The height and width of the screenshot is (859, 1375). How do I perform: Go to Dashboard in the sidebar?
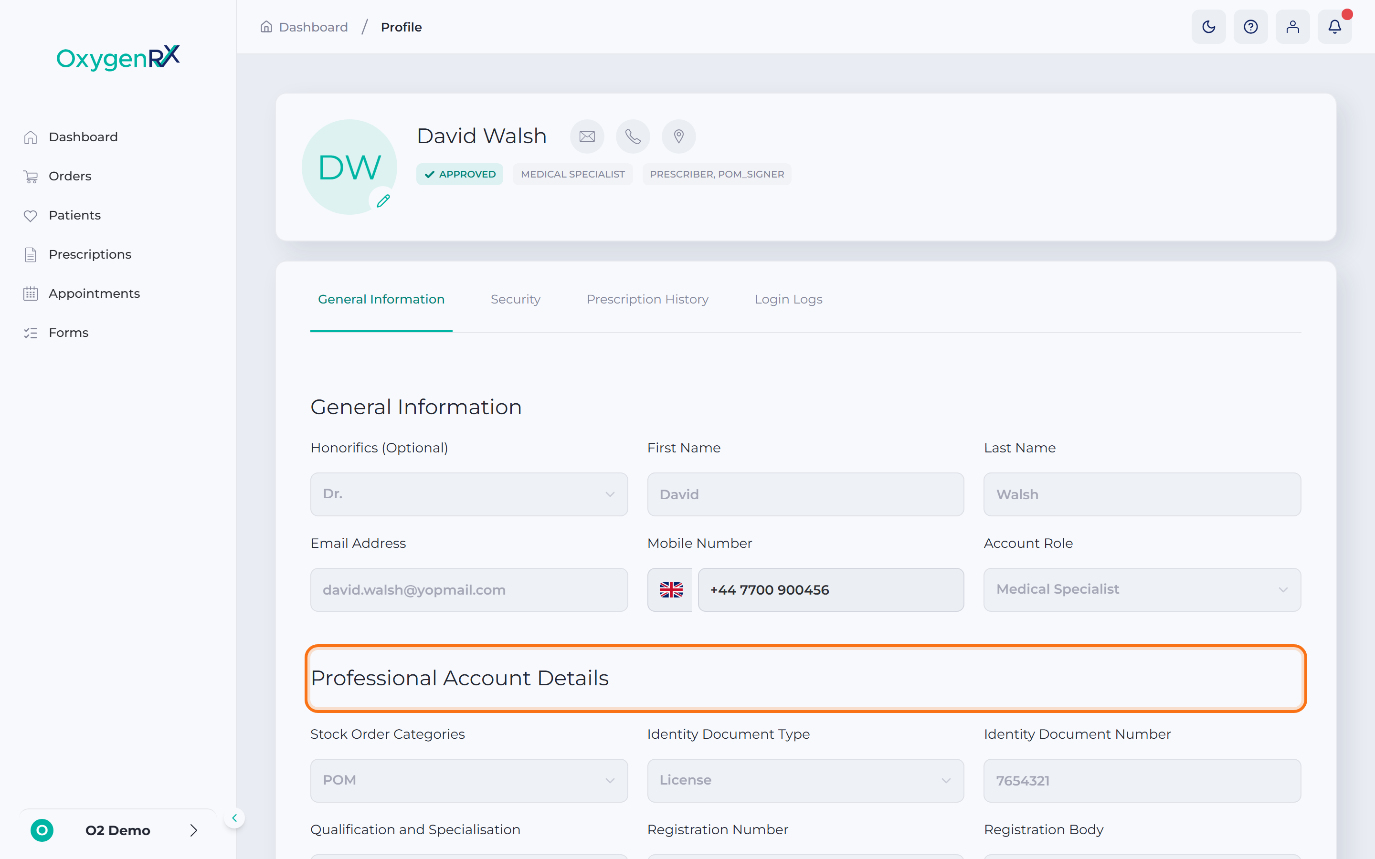(83, 137)
